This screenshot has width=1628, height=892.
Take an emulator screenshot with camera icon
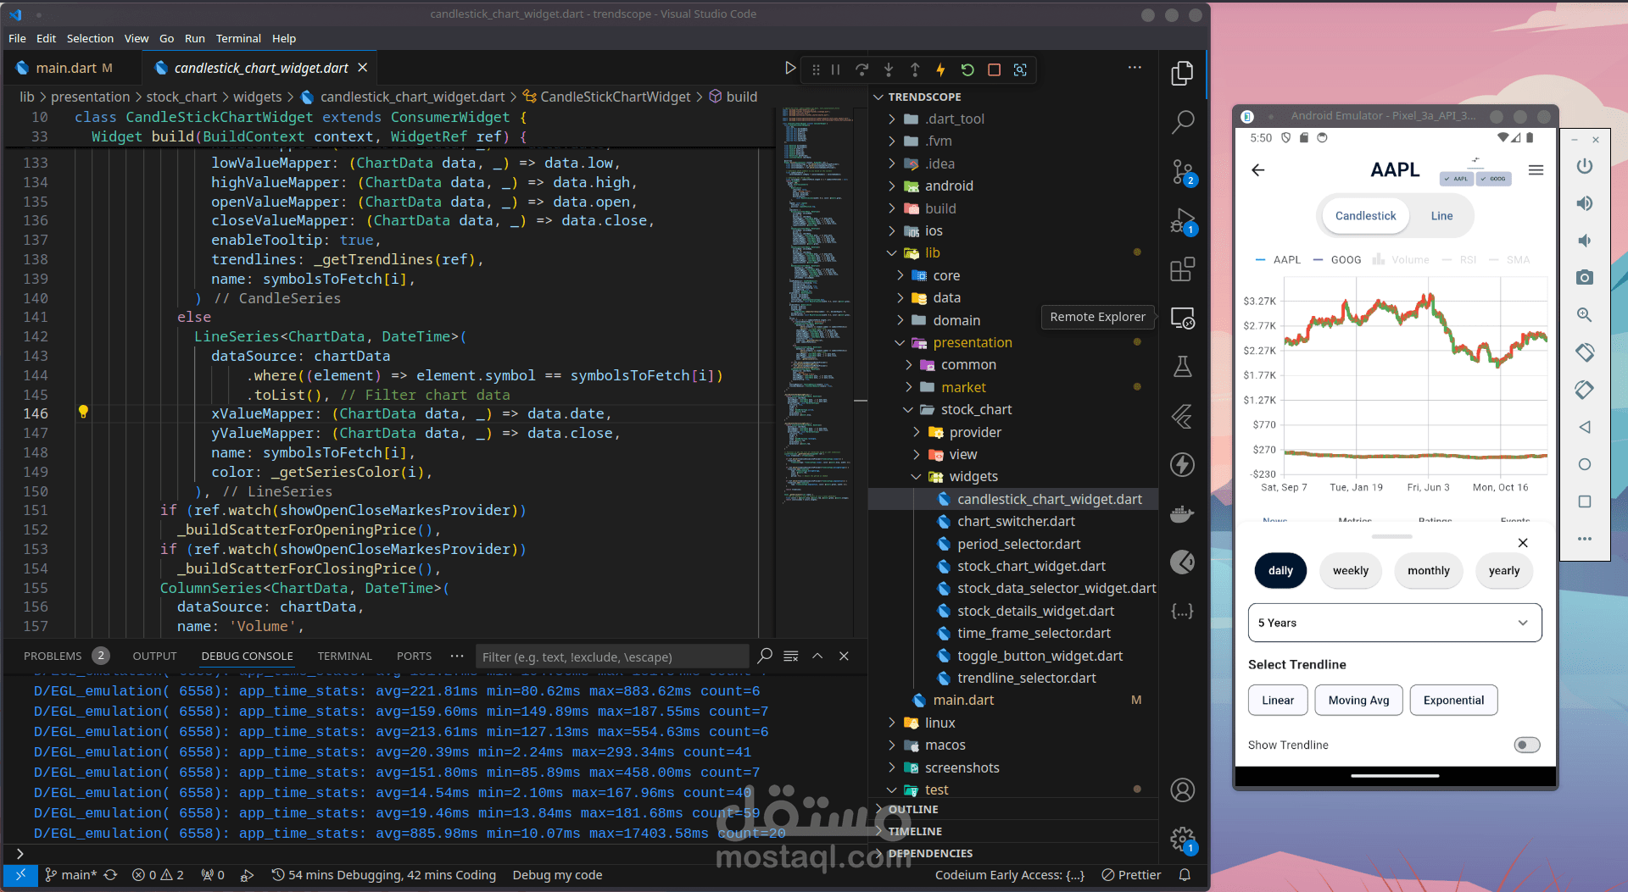pyautogui.click(x=1584, y=277)
